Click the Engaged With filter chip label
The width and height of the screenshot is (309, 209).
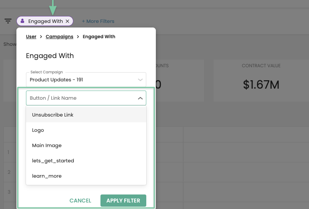(x=45, y=21)
